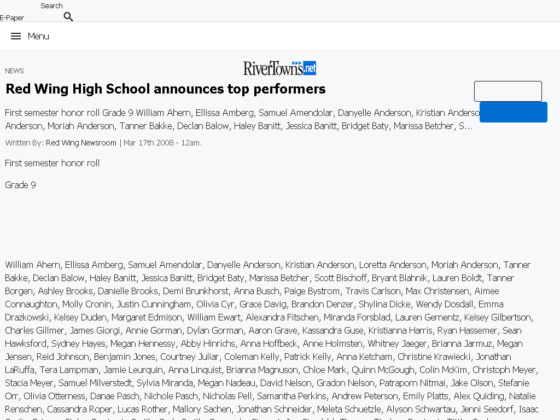Open the NEWS category link
Image resolution: width=560 pixels, height=420 pixels.
14,71
